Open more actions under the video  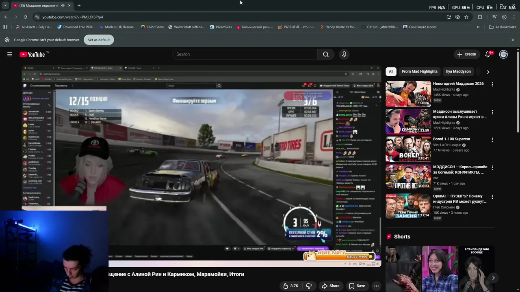click(376, 286)
